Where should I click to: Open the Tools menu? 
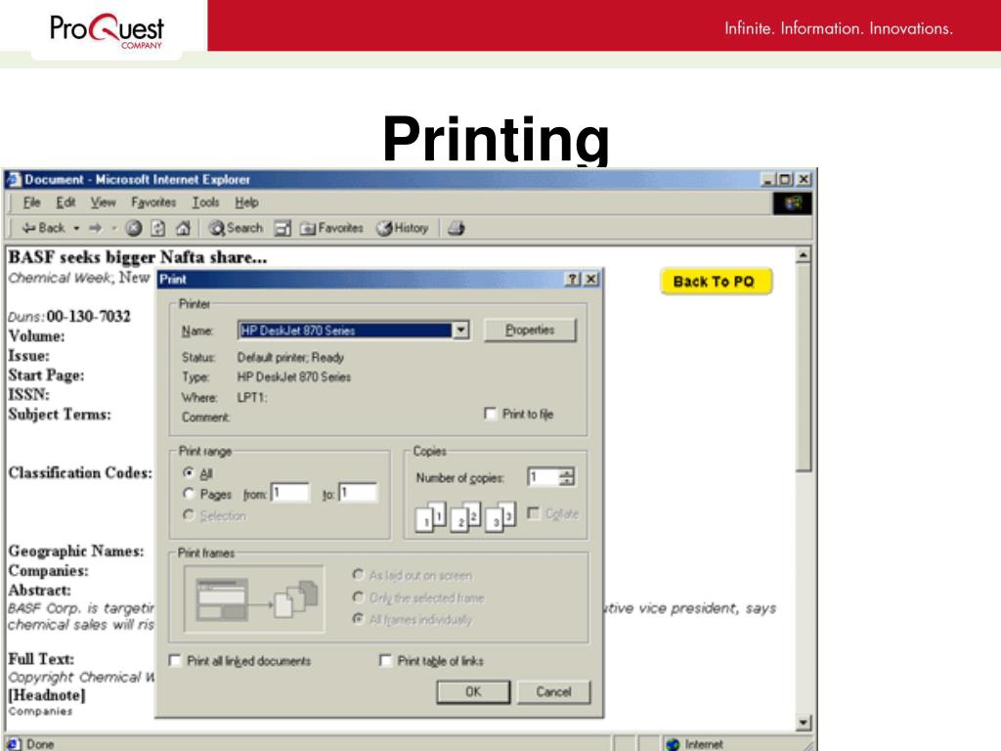pos(205,202)
